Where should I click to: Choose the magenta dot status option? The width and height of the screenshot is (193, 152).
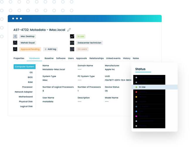pos(136,116)
